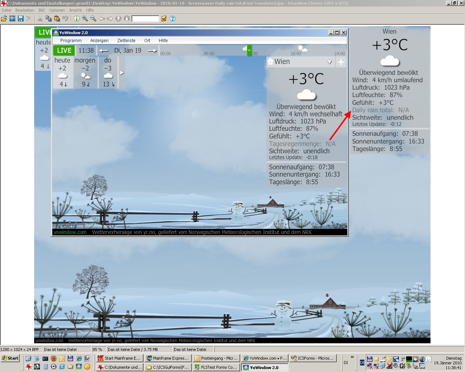
Task: Go to next image with right arrow
Action: coord(110,19)
